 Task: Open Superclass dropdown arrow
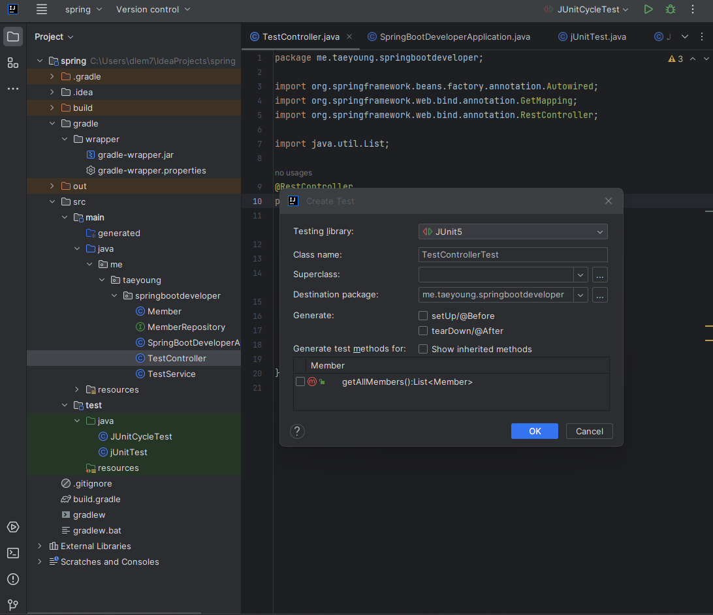coord(580,275)
